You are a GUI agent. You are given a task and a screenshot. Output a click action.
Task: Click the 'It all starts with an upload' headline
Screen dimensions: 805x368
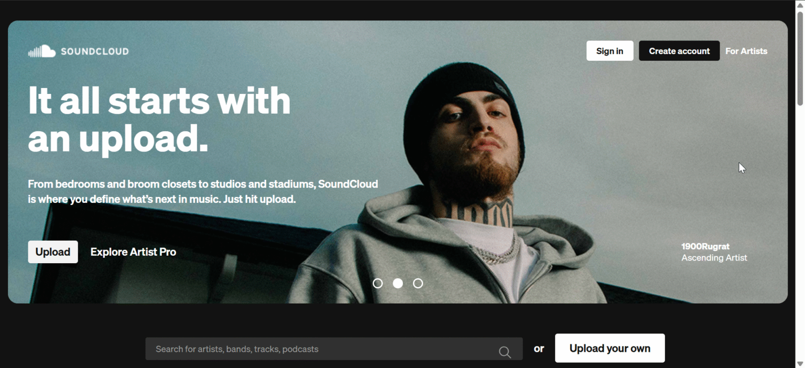(x=159, y=119)
